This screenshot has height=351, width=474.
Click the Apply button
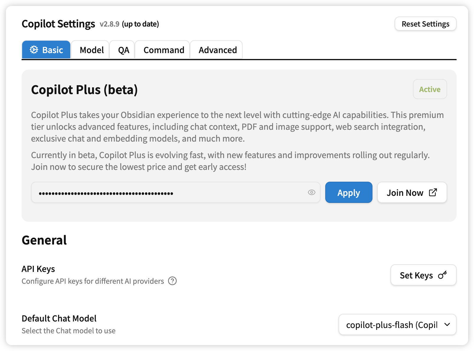349,192
